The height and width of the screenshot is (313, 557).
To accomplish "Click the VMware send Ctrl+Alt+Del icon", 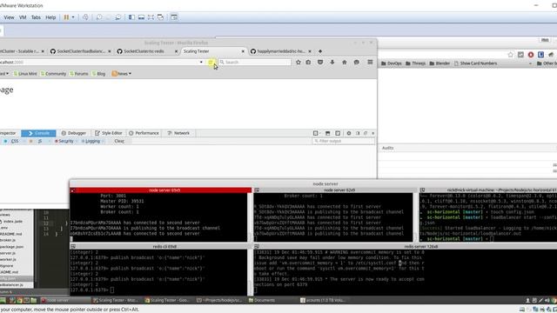I will pyautogui.click(x=85, y=17).
